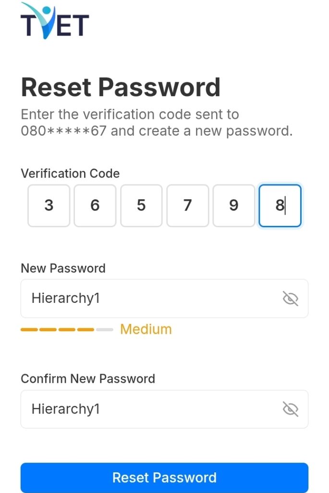Click the third code box containing 5
Viewport: 329px width, 493px height.
(141, 206)
